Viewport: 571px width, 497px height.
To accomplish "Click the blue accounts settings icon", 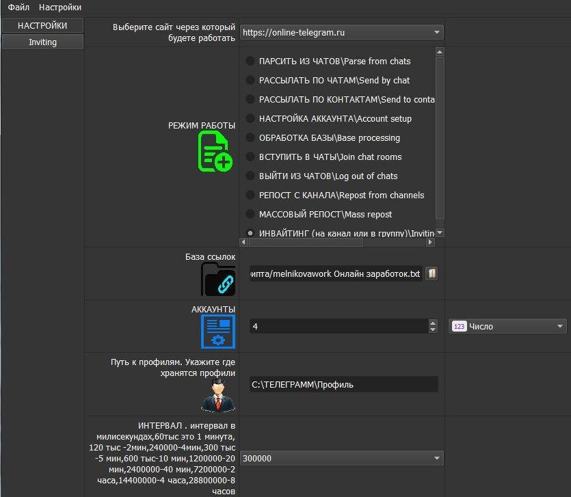I will [218, 332].
